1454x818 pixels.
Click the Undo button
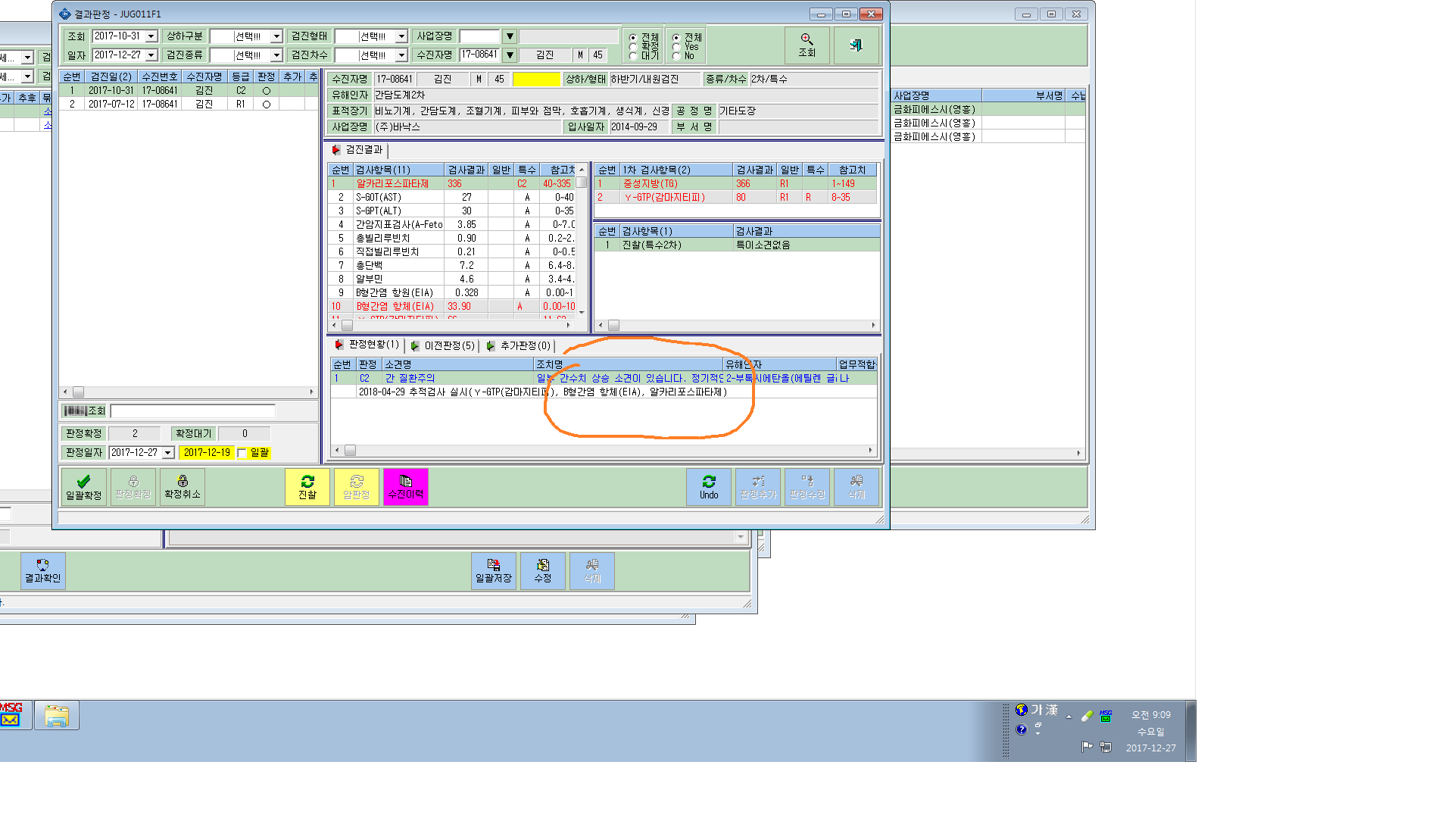[x=709, y=487]
